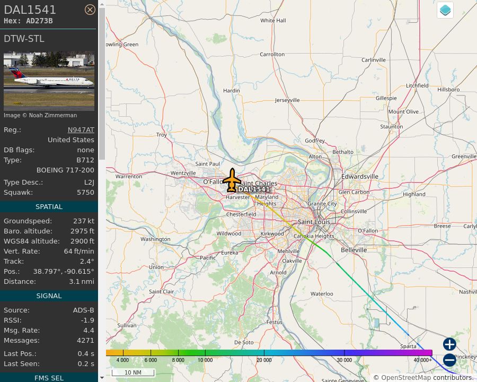Open the map layers selector
The height and width of the screenshot is (382, 477).
[x=445, y=10]
